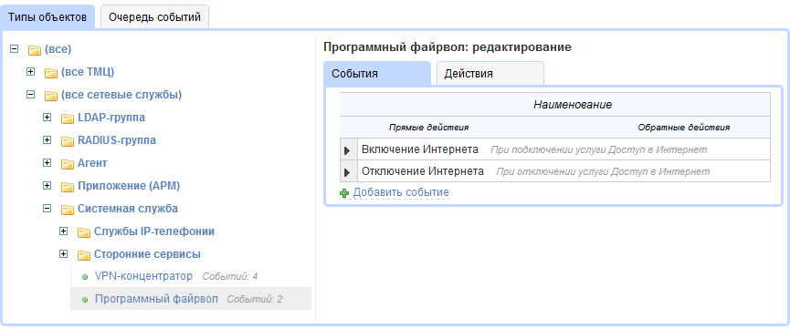Screen dimensions: 790x329
Task: Click the 'Событий: 4' counter text
Action: 230,277
